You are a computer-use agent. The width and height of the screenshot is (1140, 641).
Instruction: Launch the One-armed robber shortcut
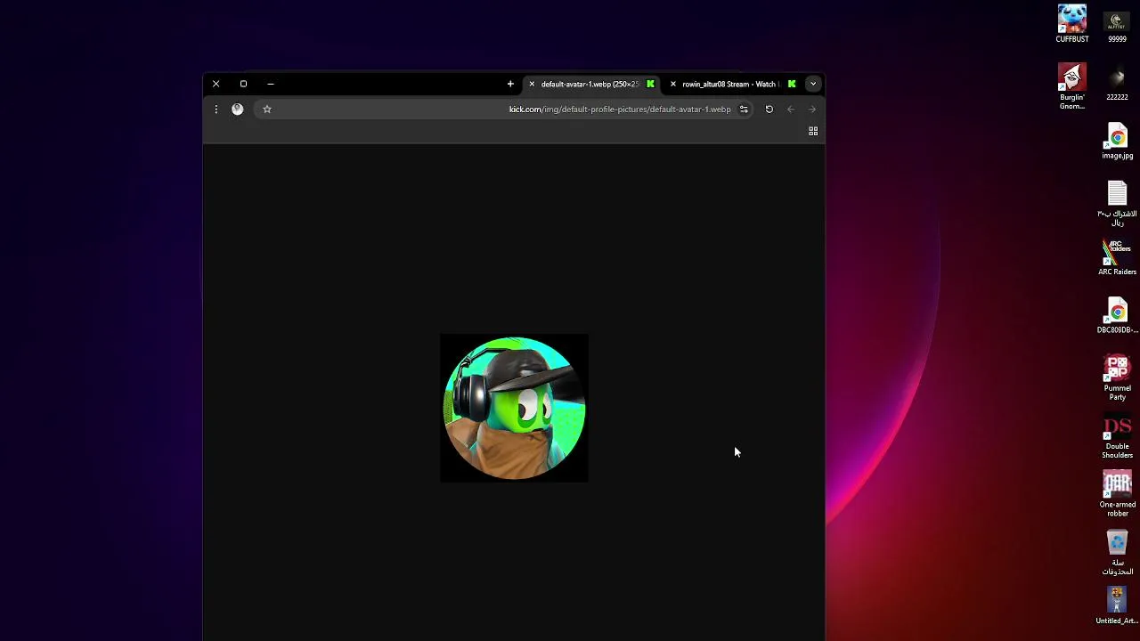(x=1117, y=494)
